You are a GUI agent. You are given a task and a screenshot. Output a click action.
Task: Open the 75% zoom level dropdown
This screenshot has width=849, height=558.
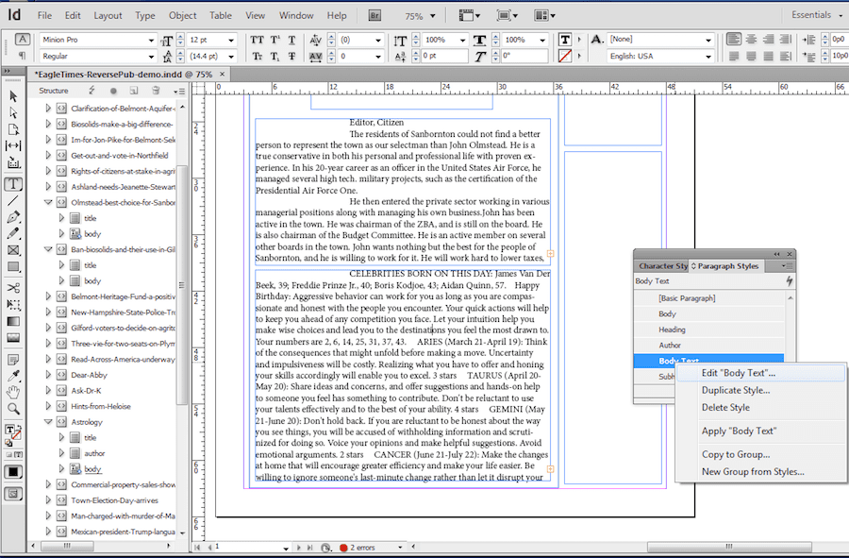coord(433,16)
